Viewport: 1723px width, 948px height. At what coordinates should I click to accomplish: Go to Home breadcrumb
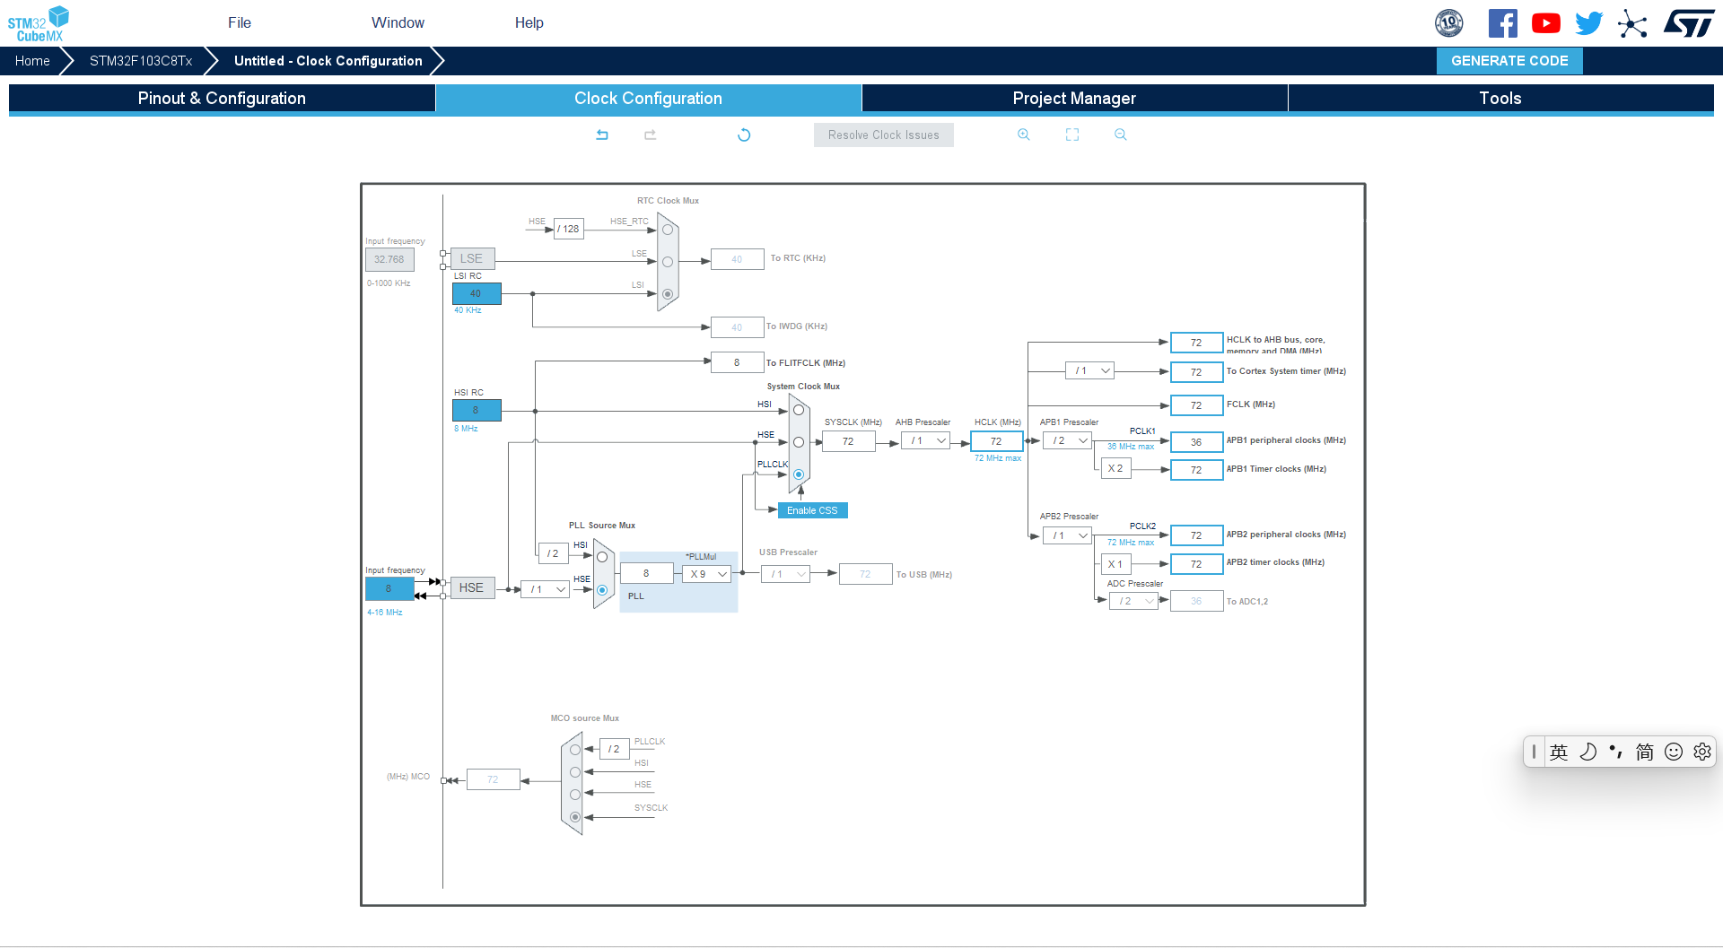(32, 61)
